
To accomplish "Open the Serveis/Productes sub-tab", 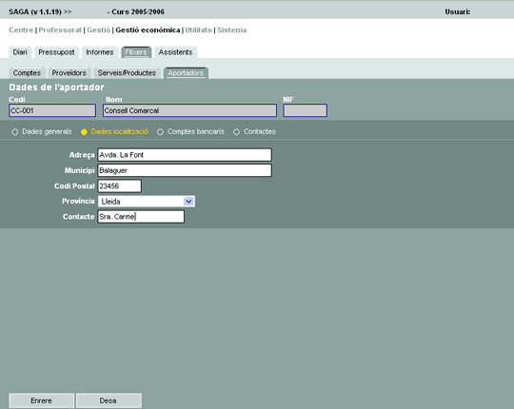I will tap(127, 73).
